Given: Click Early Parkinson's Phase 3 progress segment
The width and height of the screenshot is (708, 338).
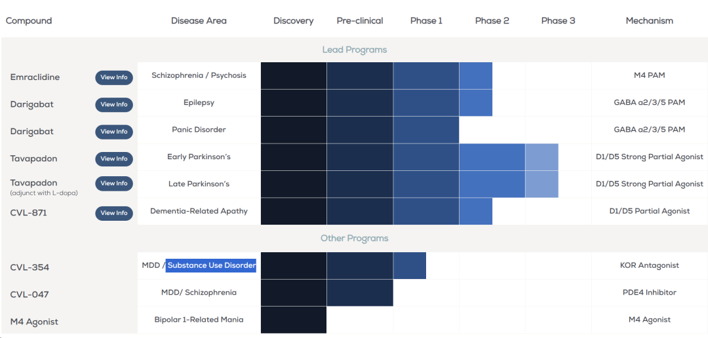Looking at the screenshot, I should [541, 157].
